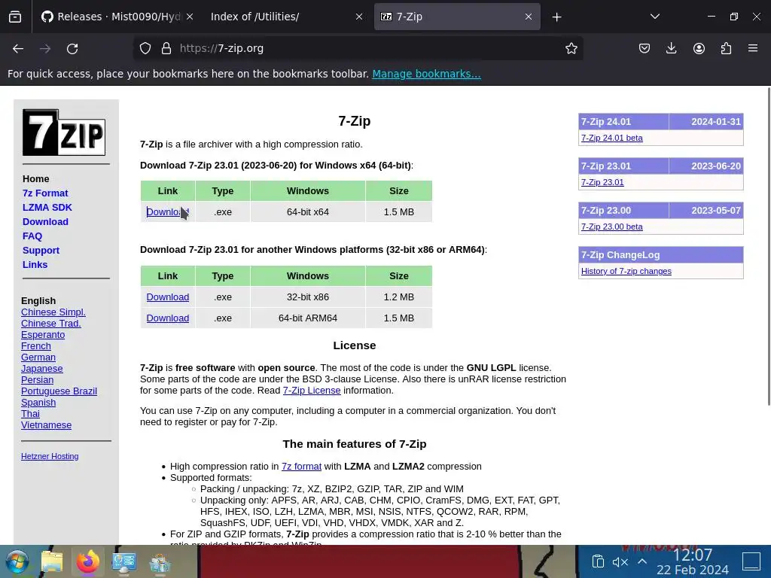This screenshot has width=771, height=578.
Task: Close the Index of /Utilities/ tab
Action: [359, 17]
